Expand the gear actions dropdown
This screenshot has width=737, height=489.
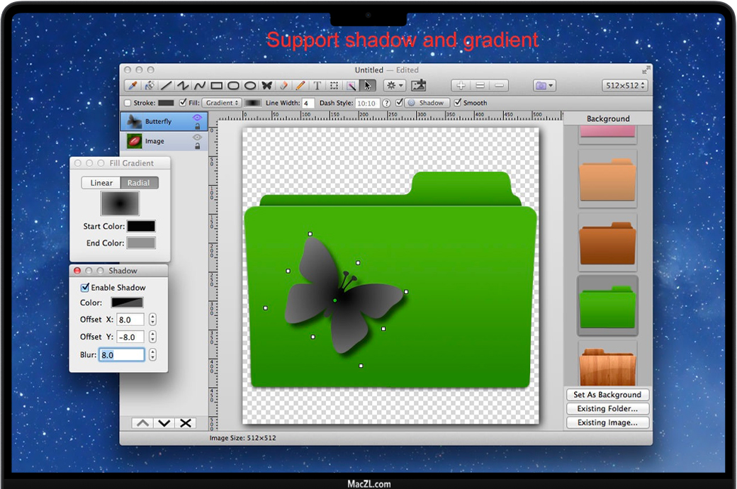[394, 86]
